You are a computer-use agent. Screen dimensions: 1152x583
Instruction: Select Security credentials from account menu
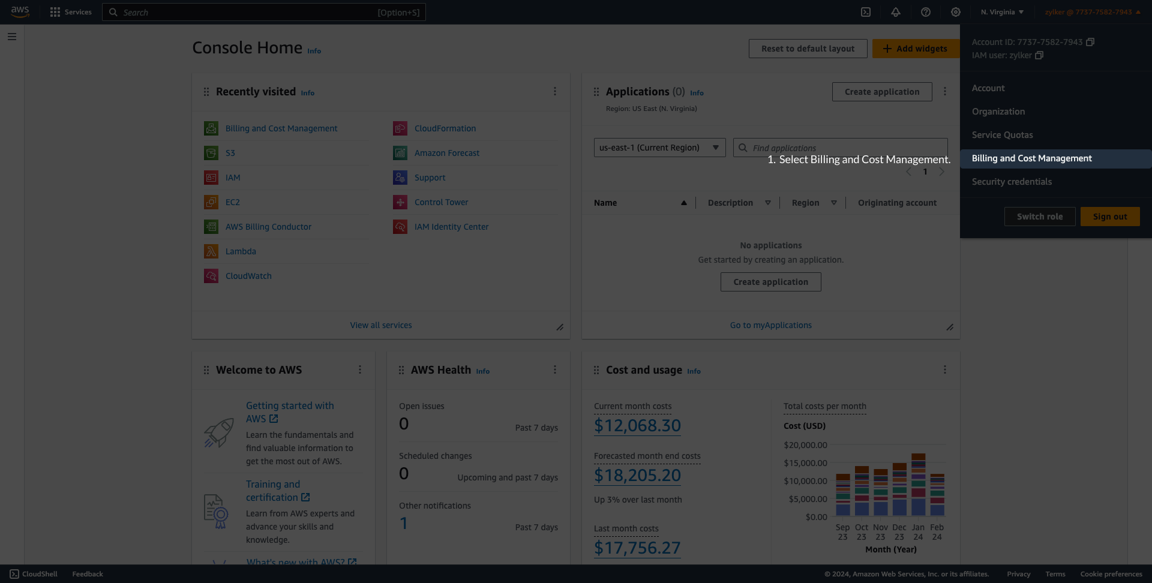click(x=1012, y=182)
